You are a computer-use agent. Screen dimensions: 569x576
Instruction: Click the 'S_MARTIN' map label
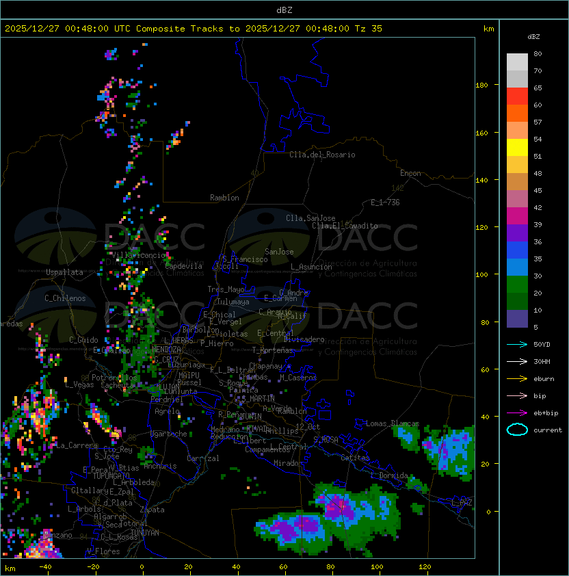(259, 399)
